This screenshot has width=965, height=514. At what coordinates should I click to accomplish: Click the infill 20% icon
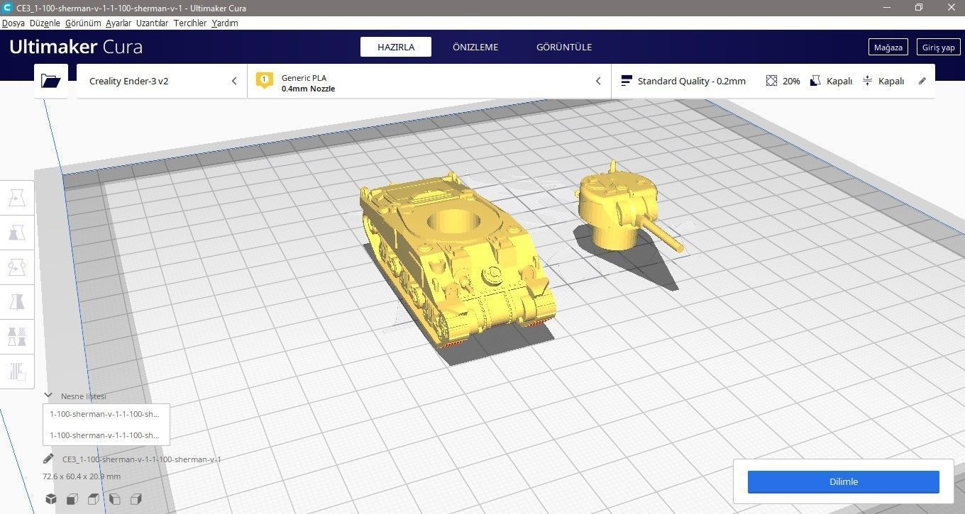pyautogui.click(x=772, y=81)
